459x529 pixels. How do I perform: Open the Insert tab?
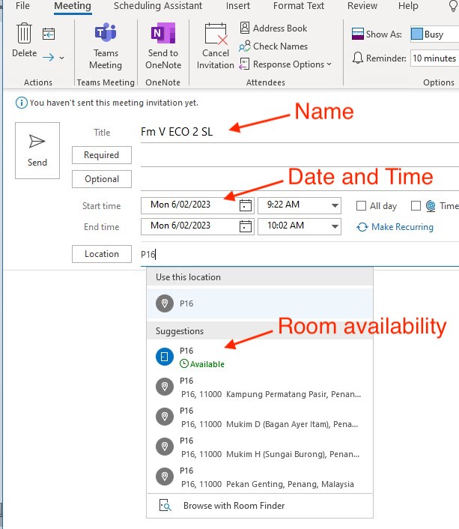238,6
